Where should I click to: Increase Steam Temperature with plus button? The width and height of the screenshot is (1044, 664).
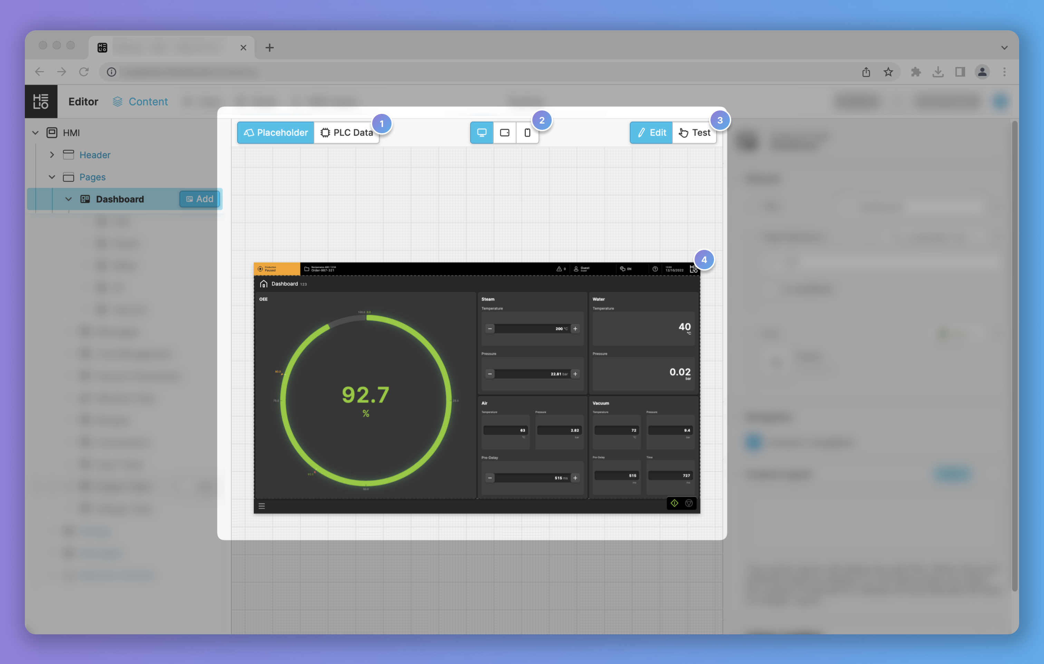click(575, 329)
